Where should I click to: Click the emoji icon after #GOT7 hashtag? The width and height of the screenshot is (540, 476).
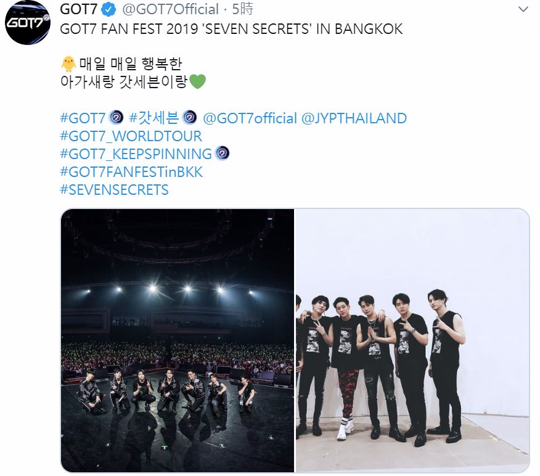pos(116,117)
